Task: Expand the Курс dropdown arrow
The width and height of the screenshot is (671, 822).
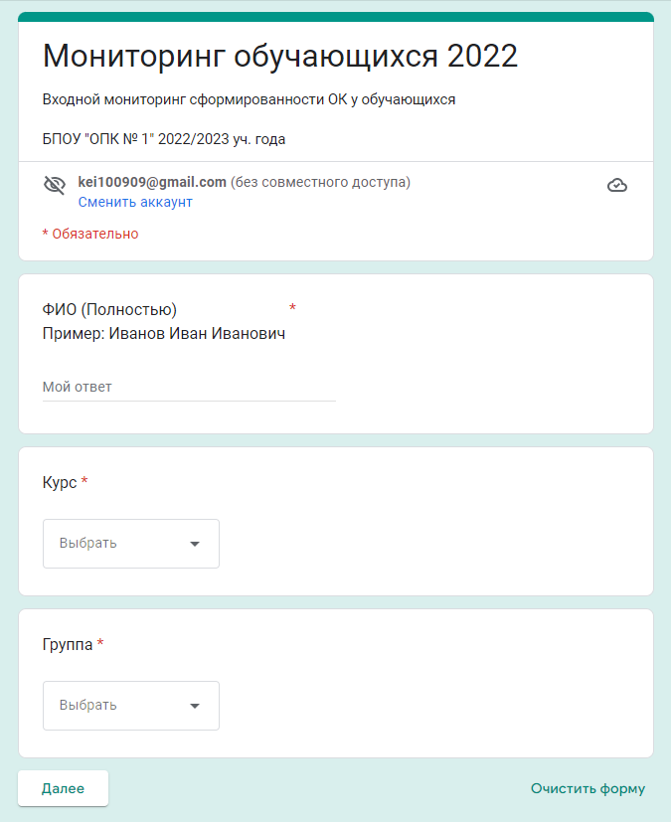Action: pyautogui.click(x=195, y=544)
